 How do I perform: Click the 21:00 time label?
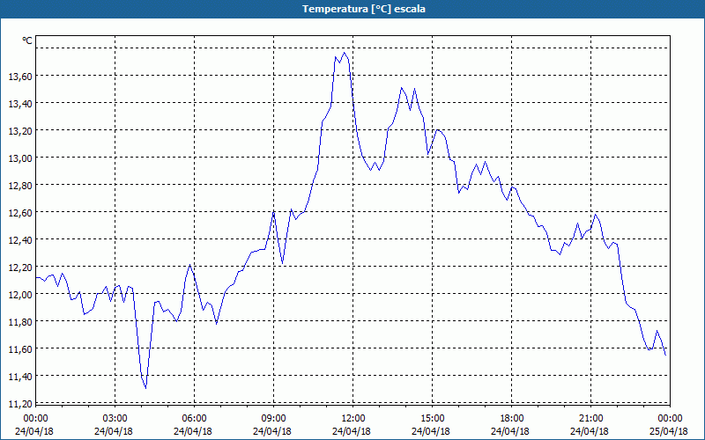[x=590, y=419]
